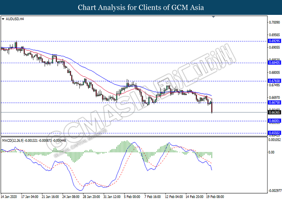The image size is (282, 201).
Task: Click the triangle arrow beside AUDUSD,H4
Action: [3, 19]
